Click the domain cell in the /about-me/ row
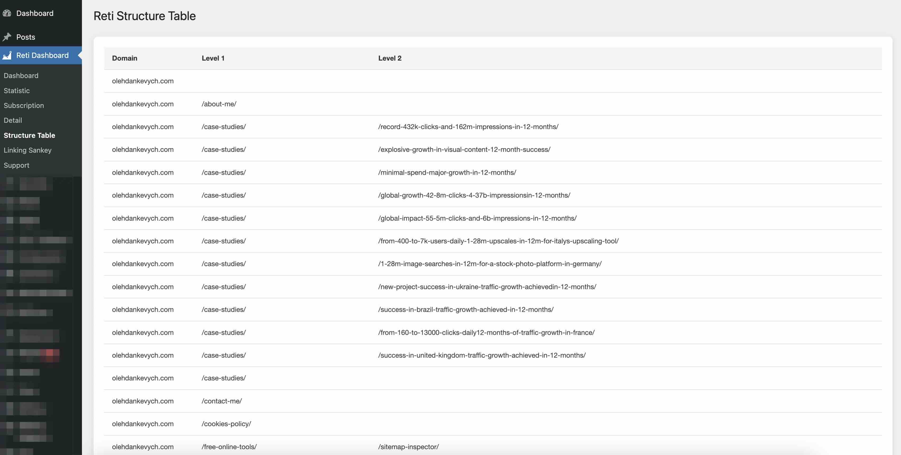This screenshot has width=901, height=455. coord(143,104)
